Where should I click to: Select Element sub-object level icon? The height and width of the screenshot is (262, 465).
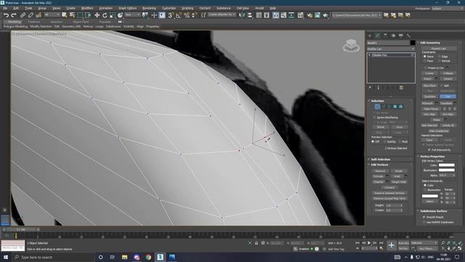click(x=401, y=107)
